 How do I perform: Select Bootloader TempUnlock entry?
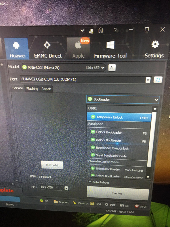[x=118, y=148]
